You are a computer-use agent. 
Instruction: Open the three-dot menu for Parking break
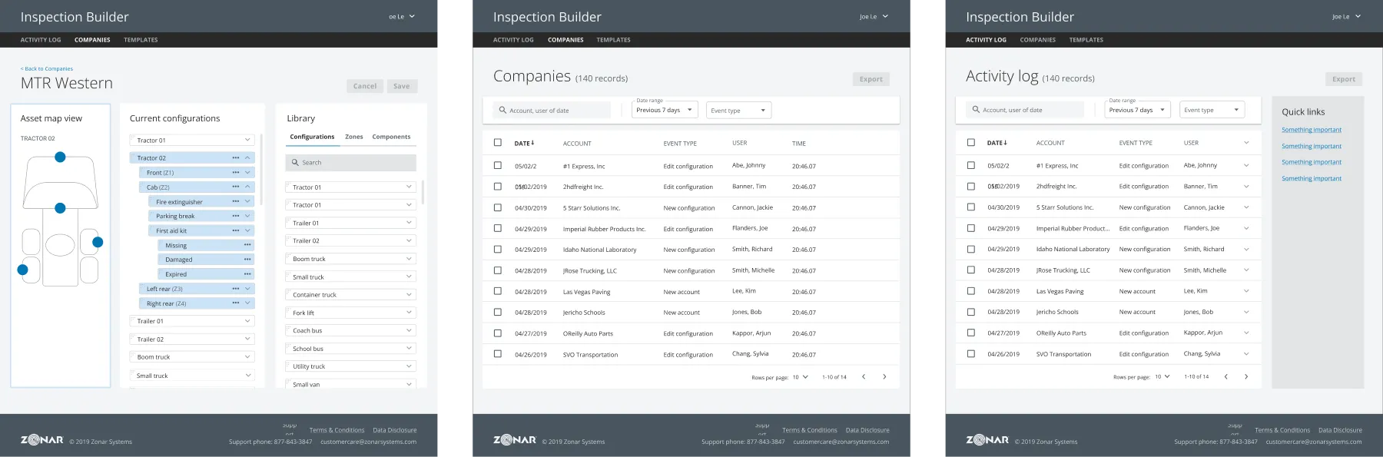tap(236, 216)
